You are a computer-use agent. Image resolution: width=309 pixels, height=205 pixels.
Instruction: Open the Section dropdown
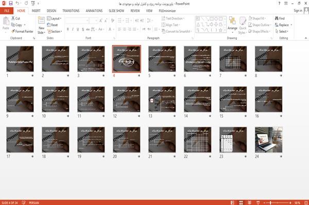[x=55, y=31]
